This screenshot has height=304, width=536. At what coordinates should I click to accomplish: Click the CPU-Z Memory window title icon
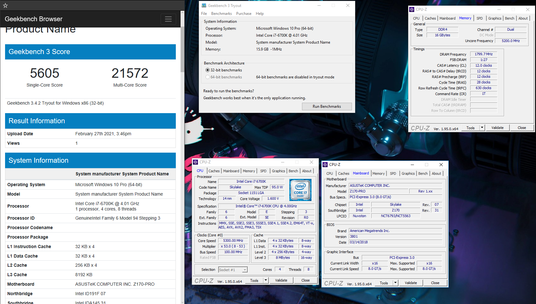coord(412,9)
